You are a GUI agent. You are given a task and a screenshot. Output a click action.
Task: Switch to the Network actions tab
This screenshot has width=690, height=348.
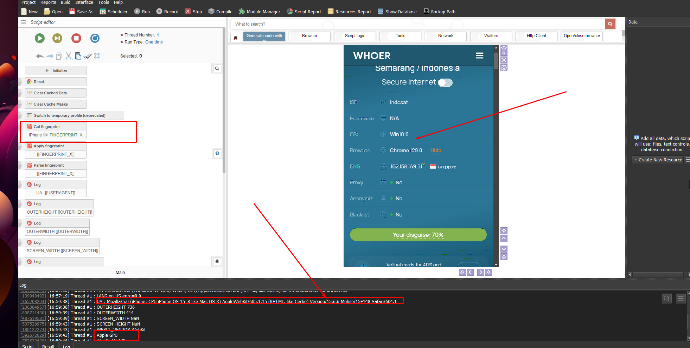pyautogui.click(x=446, y=36)
